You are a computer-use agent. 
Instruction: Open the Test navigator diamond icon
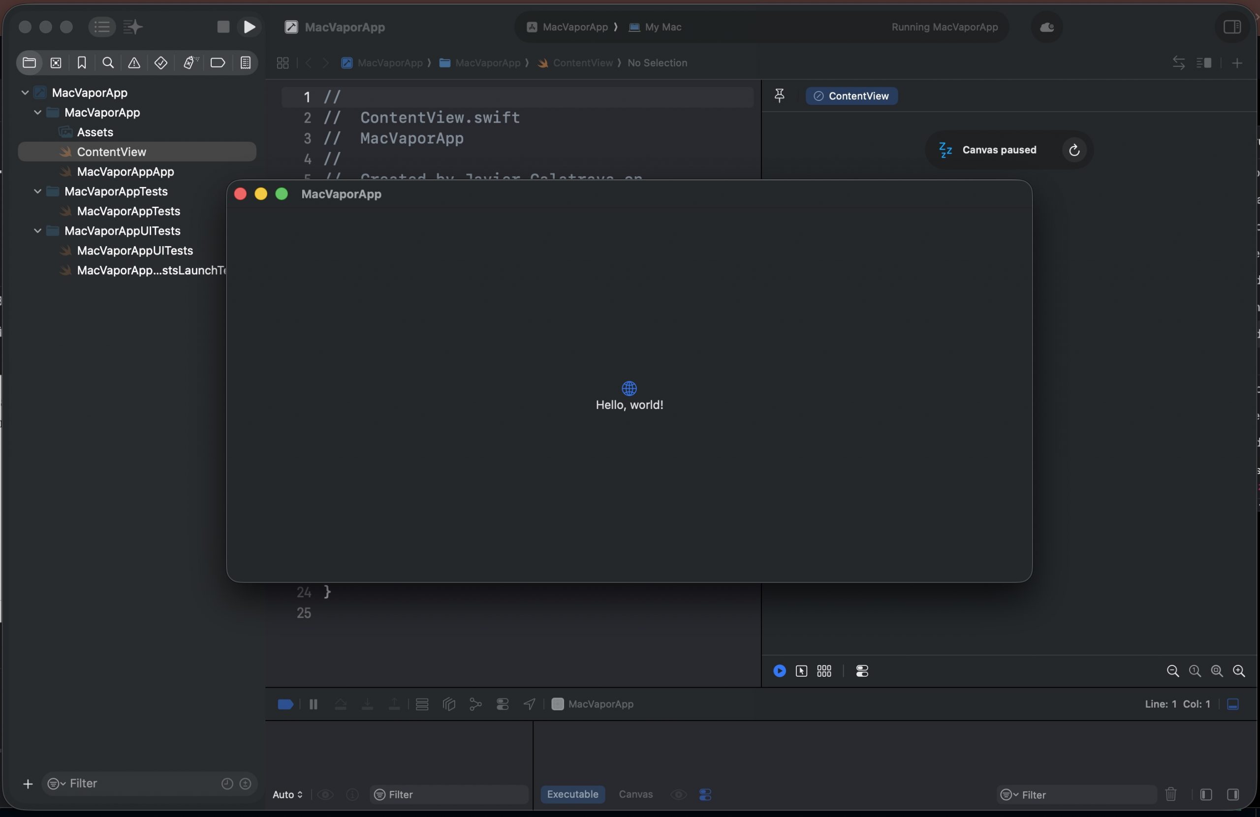tap(161, 63)
